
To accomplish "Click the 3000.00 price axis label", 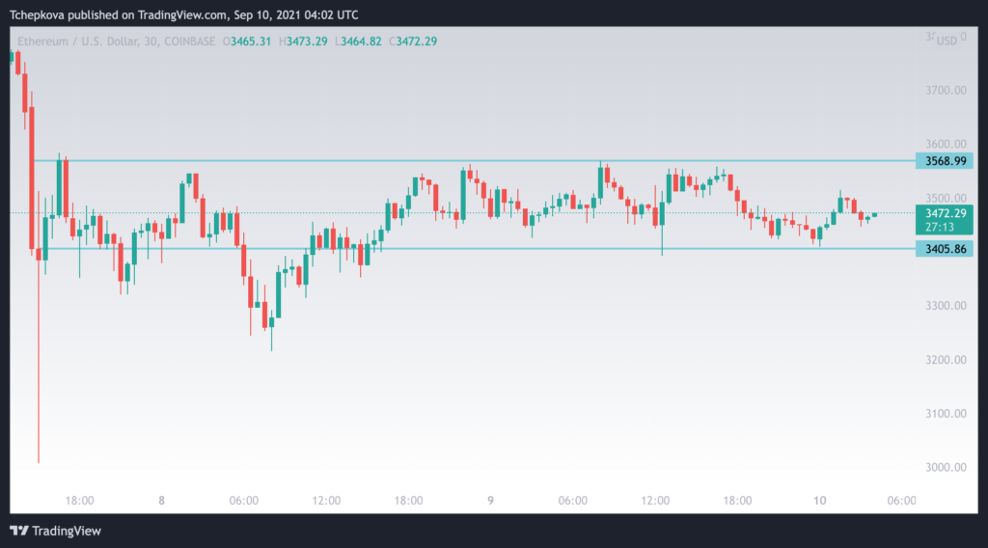I will (x=946, y=467).
